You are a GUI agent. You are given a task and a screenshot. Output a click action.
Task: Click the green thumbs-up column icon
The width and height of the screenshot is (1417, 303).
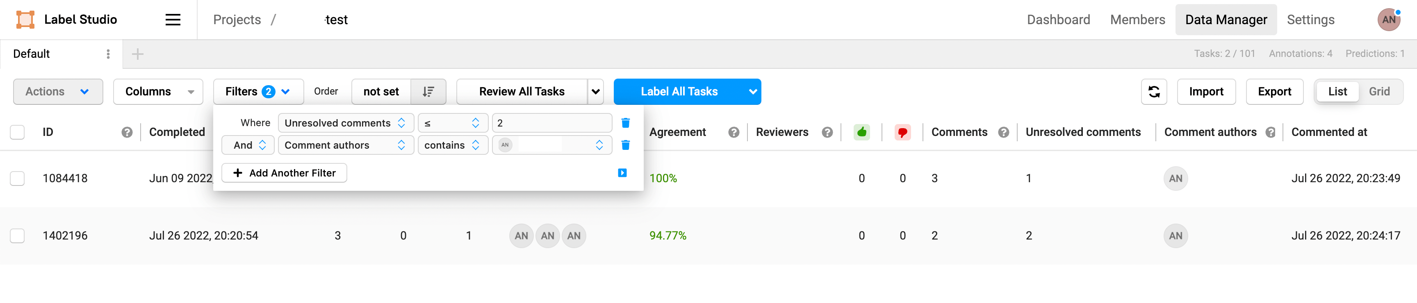click(x=861, y=132)
